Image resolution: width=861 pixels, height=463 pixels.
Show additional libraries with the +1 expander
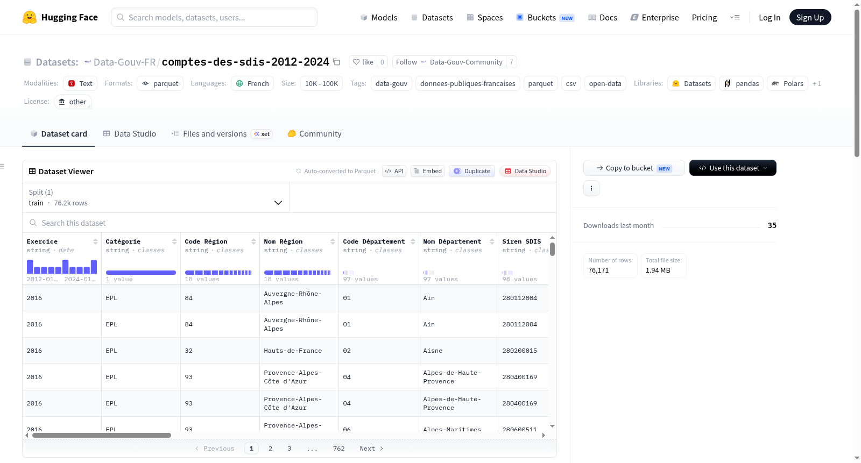pyautogui.click(x=816, y=83)
